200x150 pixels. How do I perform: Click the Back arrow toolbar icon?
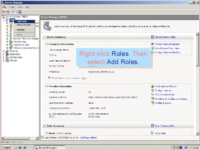click(x=3, y=12)
